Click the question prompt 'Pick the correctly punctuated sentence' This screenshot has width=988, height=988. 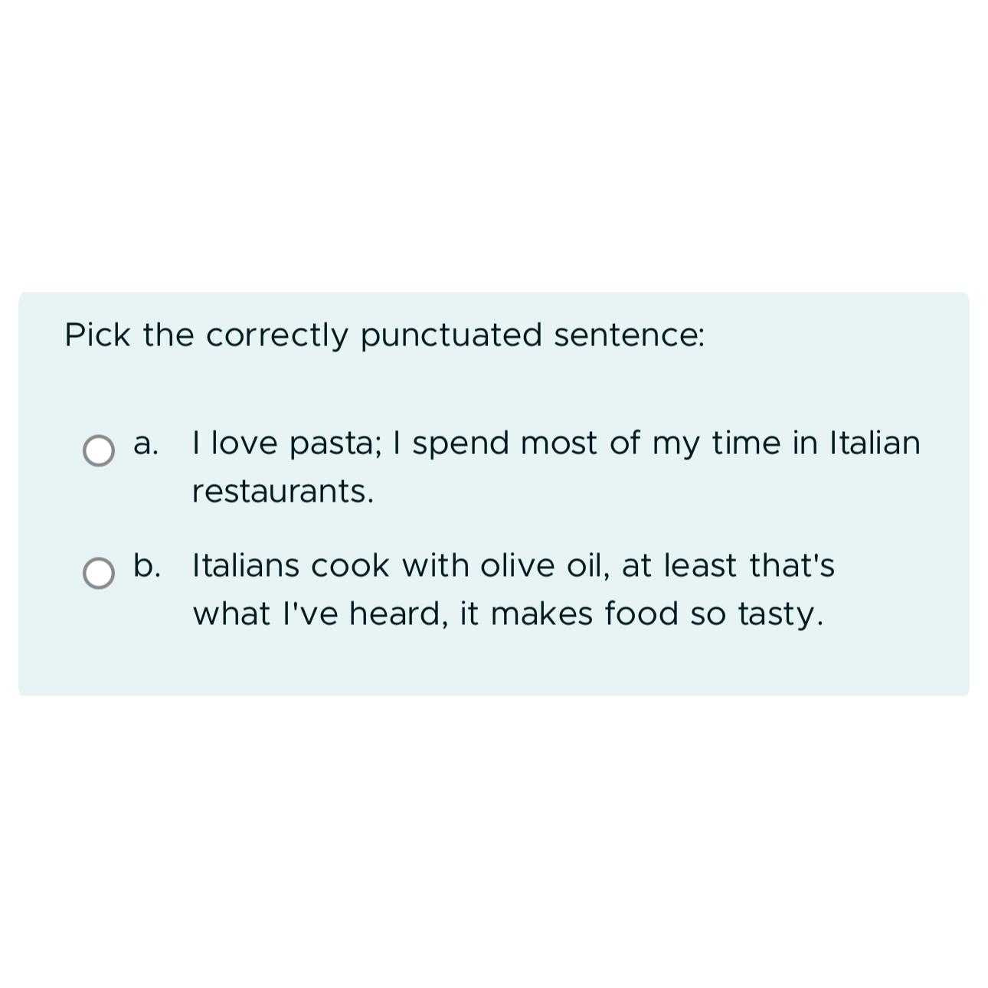pyautogui.click(x=384, y=335)
